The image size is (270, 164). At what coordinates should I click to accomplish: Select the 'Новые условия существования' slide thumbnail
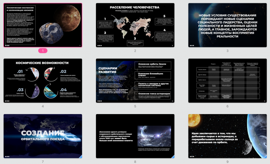228,25
